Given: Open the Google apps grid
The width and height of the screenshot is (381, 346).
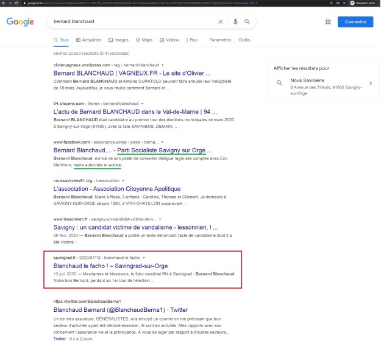Looking at the screenshot, I should tap(328, 22).
